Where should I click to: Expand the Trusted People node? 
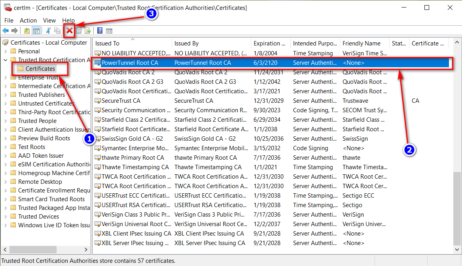click(x=5, y=121)
